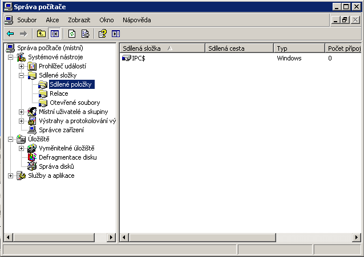Minimize the inner console child window
The height and width of the screenshot is (257, 364).
(x=335, y=20)
